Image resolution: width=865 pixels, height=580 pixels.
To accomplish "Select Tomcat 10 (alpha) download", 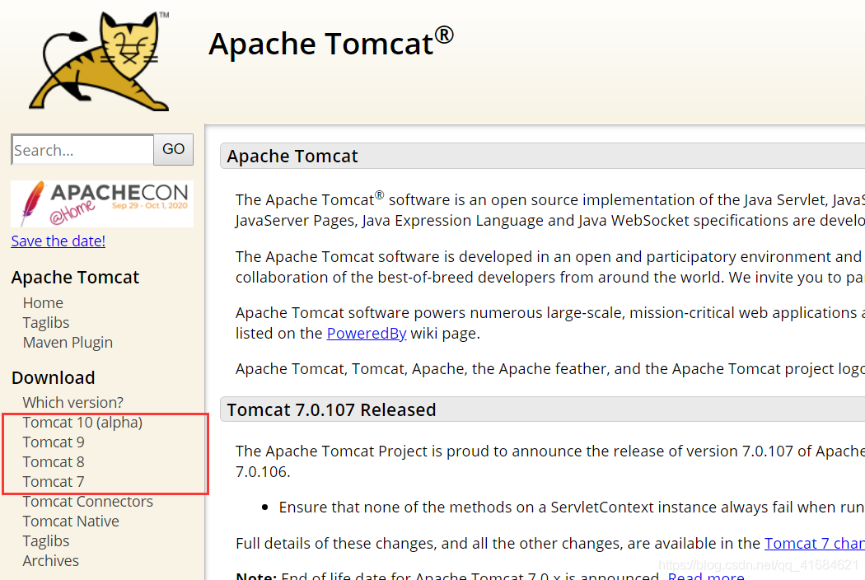I will pos(82,422).
